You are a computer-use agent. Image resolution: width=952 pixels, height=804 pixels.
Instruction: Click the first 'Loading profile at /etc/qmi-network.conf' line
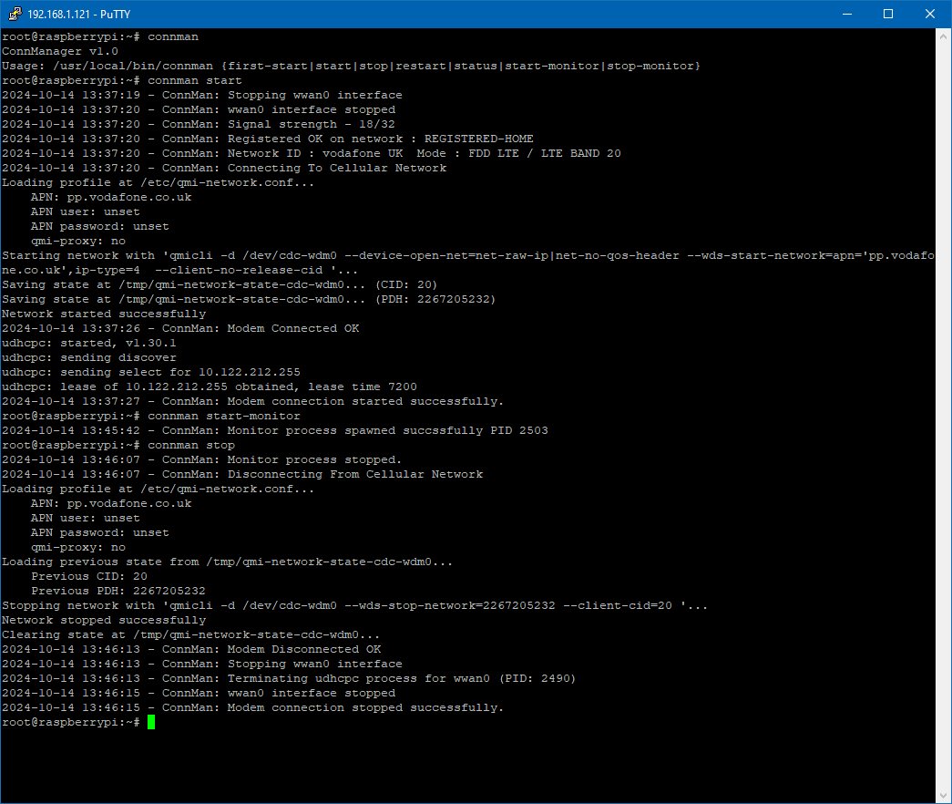tap(158, 182)
